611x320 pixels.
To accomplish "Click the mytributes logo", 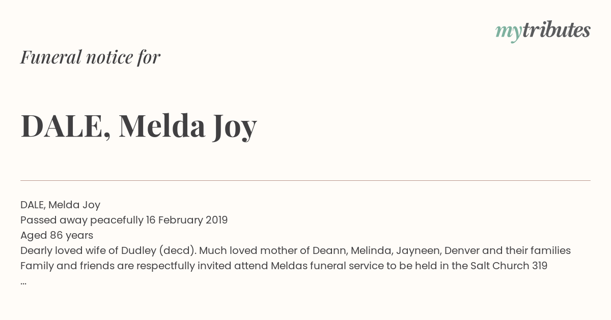I will [x=543, y=31].
